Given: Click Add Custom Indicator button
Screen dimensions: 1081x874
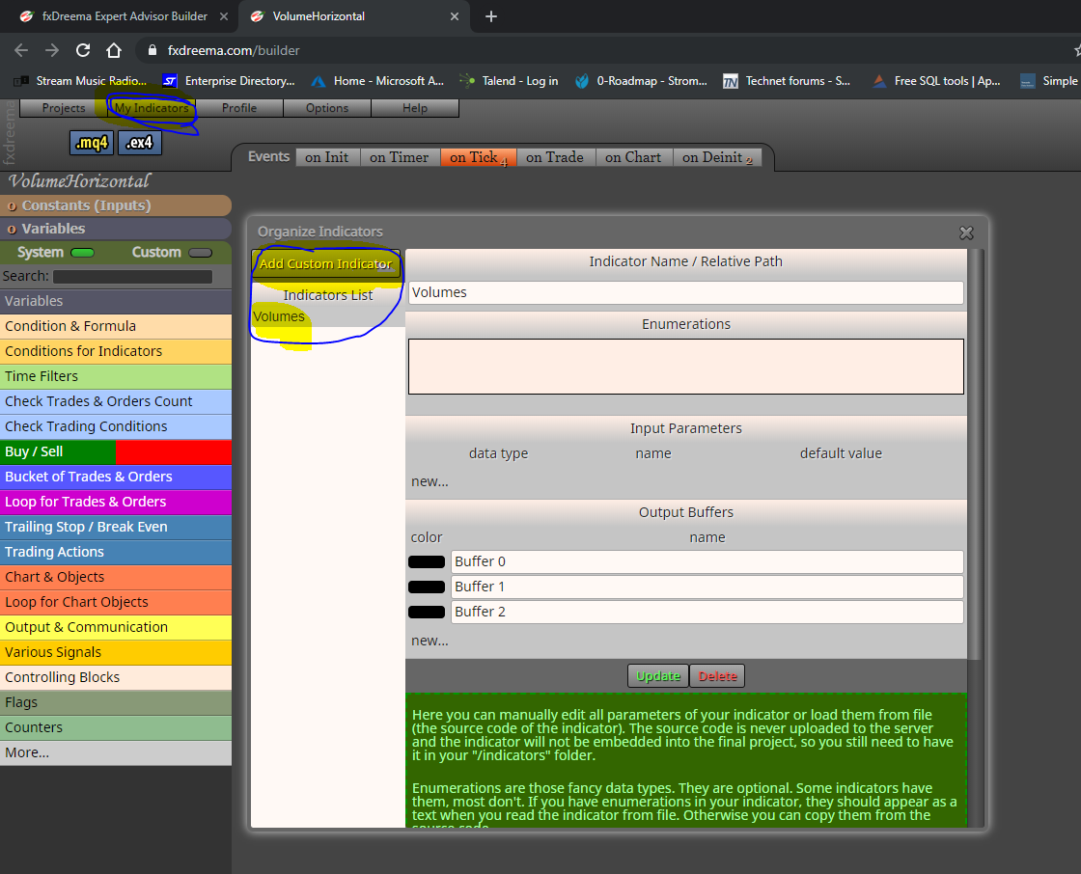Looking at the screenshot, I should [x=325, y=264].
